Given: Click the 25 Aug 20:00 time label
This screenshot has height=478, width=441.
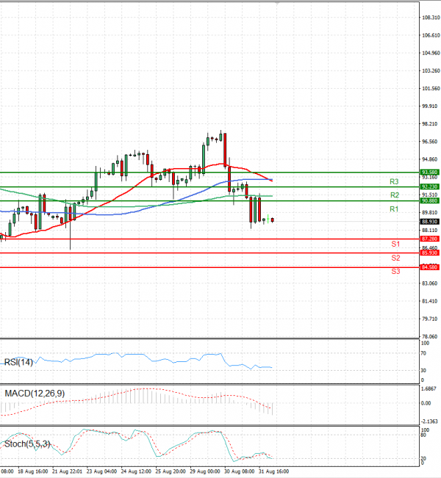Looking at the screenshot, I should pyautogui.click(x=171, y=471).
